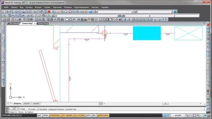Select the Text tool in left toolbar
Viewport: 212px width, 119px height.
point(3,84)
